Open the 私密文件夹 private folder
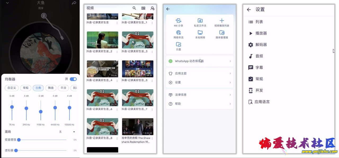339x158 pixels. [x=200, y=21]
